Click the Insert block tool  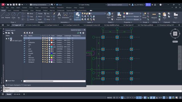coord(109,15)
